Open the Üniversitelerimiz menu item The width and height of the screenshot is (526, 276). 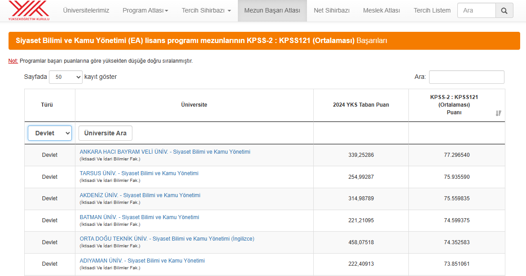86,10
